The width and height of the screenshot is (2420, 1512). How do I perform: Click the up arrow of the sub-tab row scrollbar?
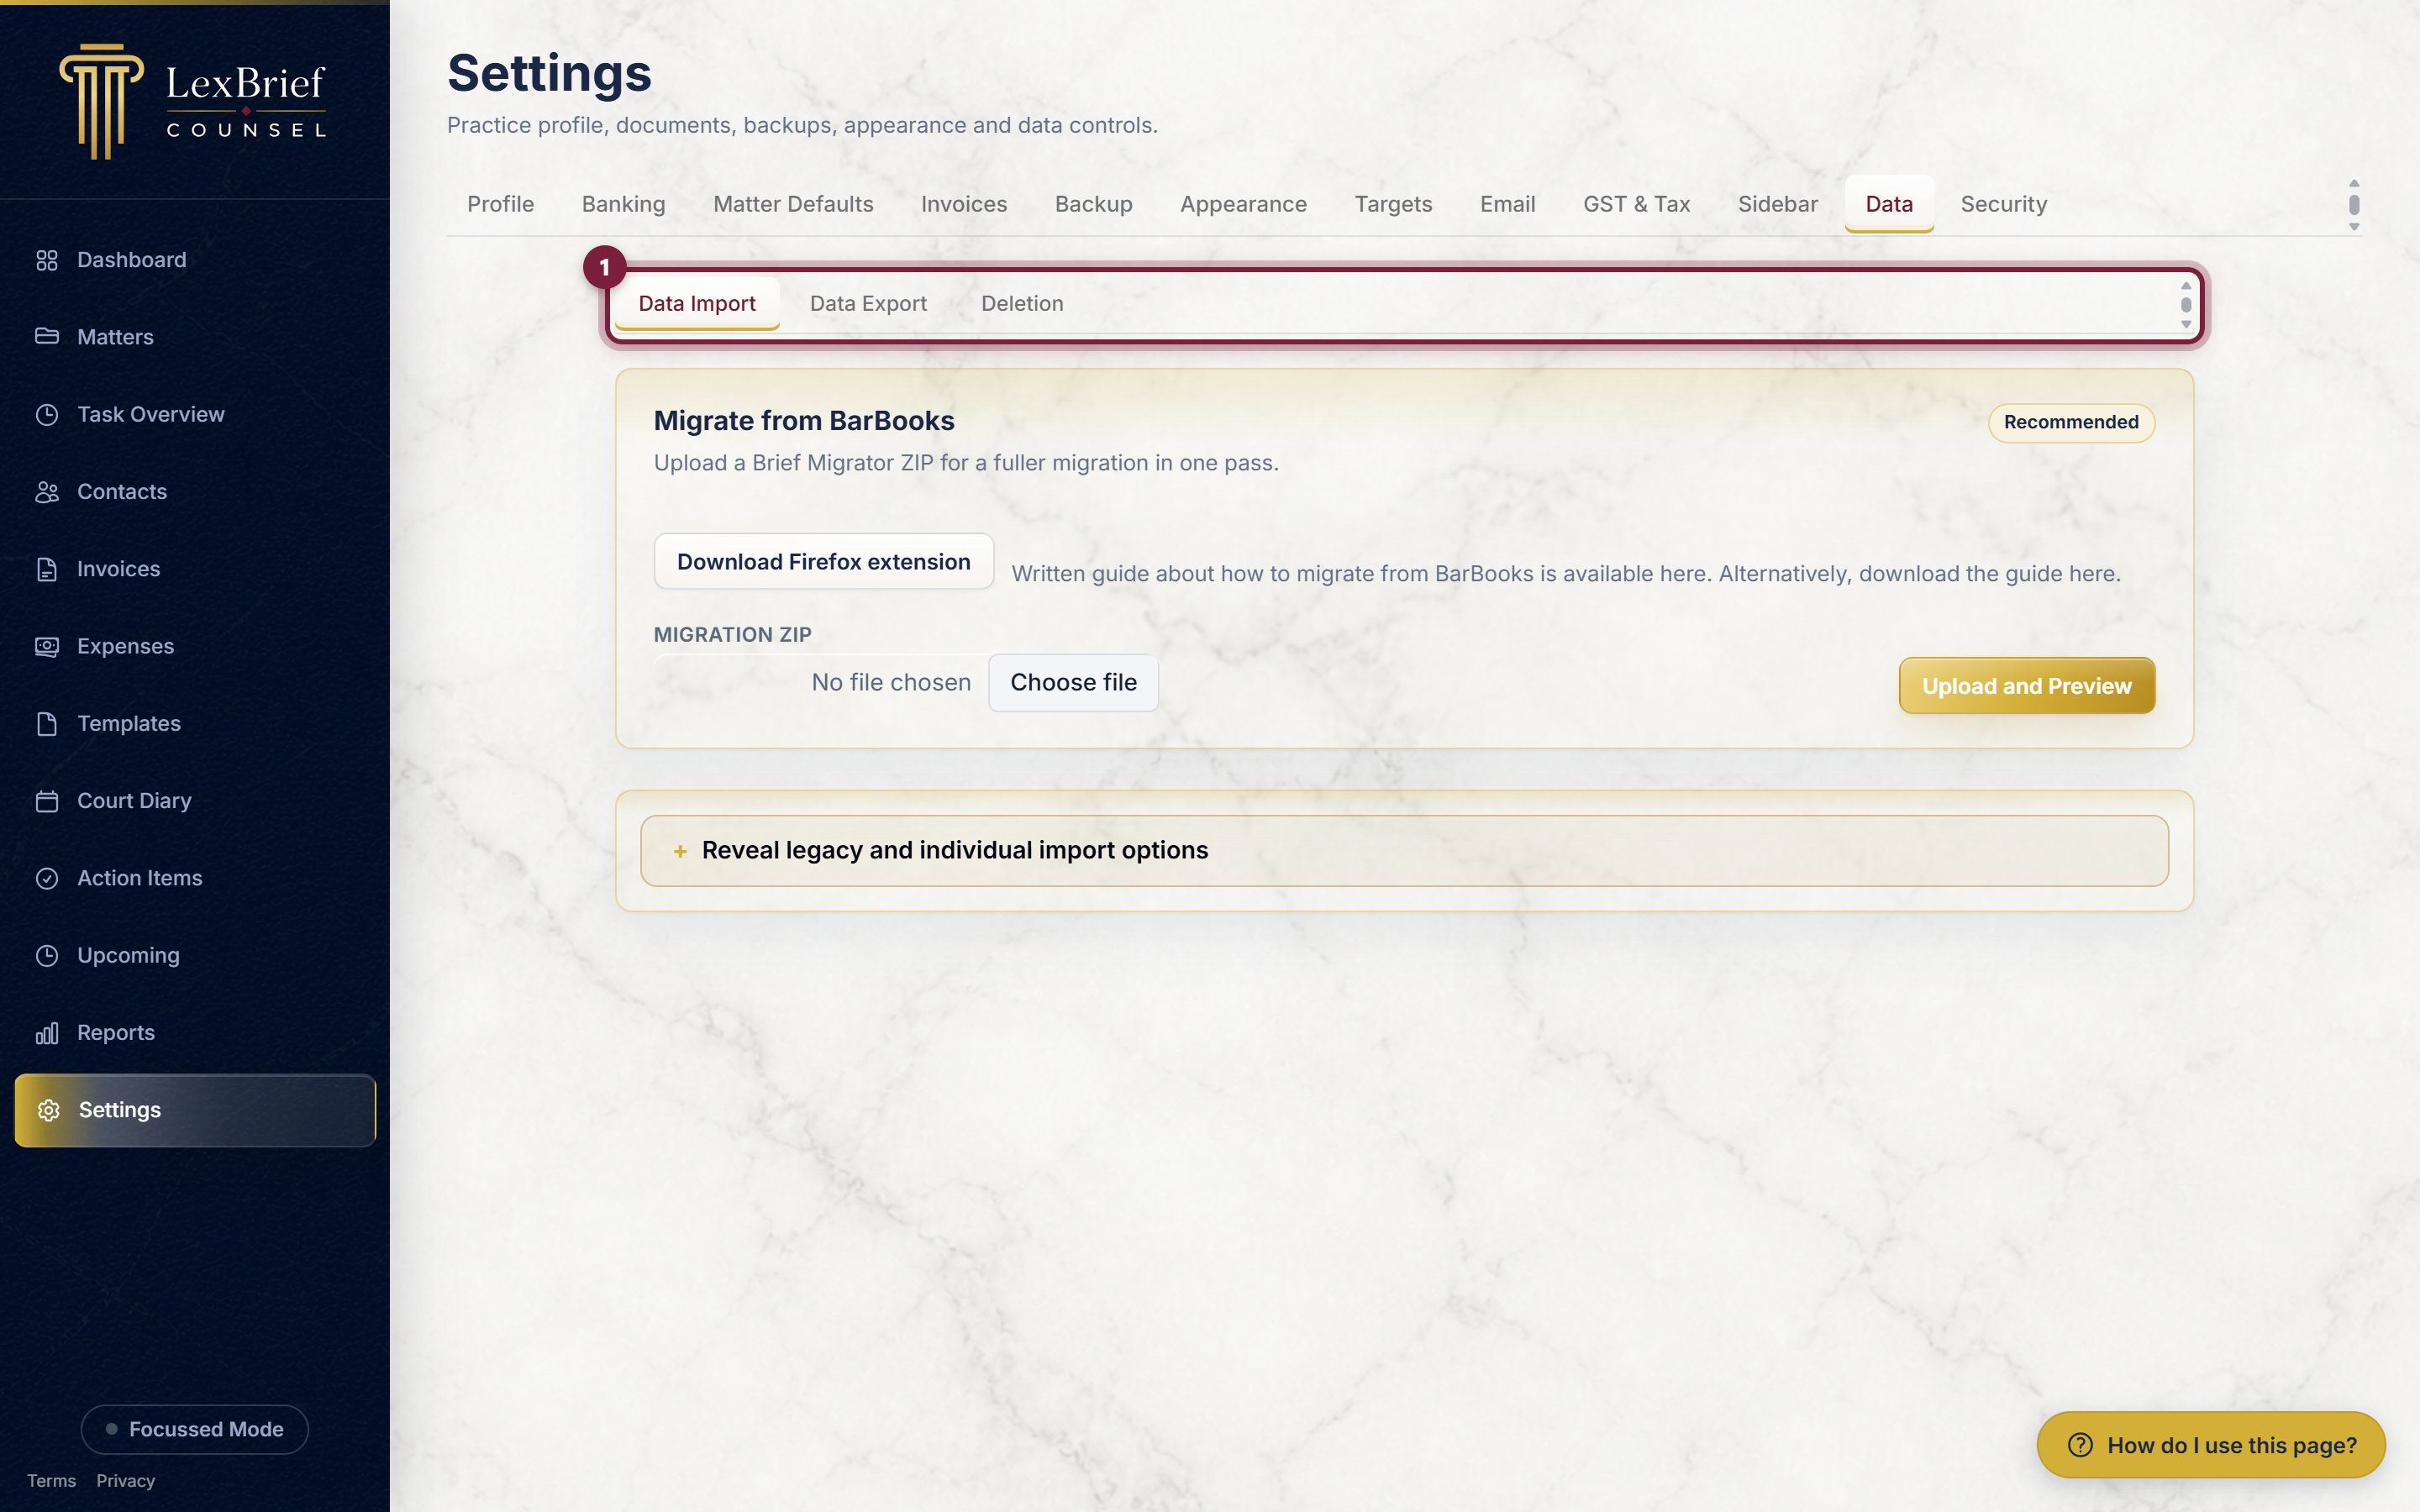[x=2186, y=286]
